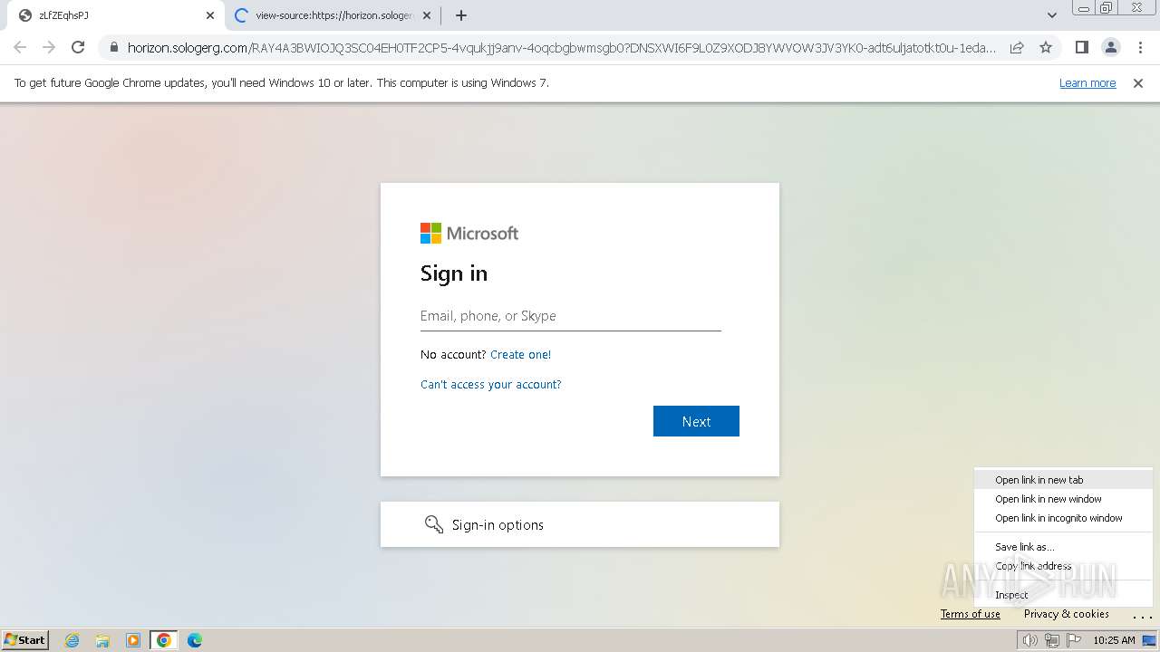The width and height of the screenshot is (1160, 652).
Task: Click the footer ellipsis more options
Action: click(1142, 616)
